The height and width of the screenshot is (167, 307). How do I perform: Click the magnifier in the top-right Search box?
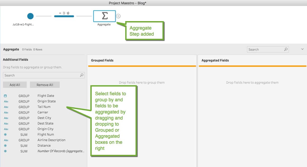(x=286, y=49)
